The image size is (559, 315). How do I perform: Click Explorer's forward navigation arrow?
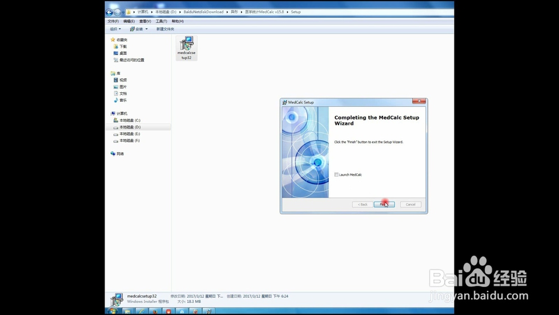pyautogui.click(x=117, y=12)
